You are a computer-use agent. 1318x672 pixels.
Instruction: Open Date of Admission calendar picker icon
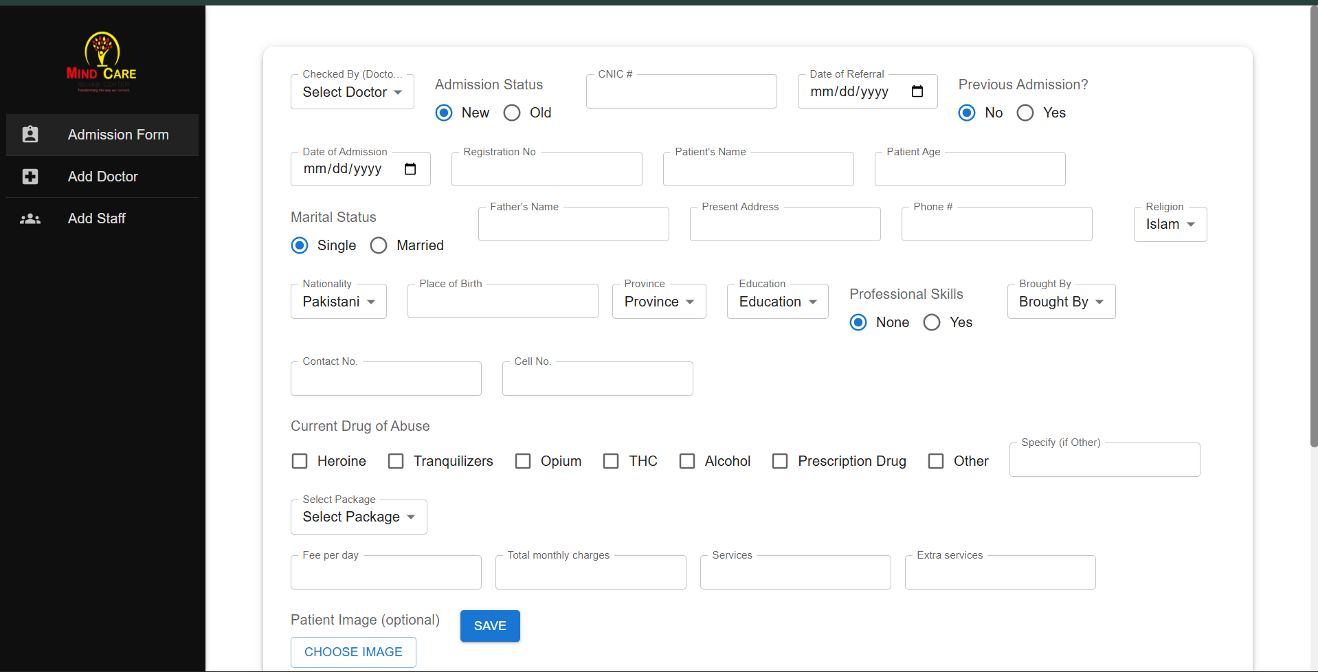pos(410,169)
